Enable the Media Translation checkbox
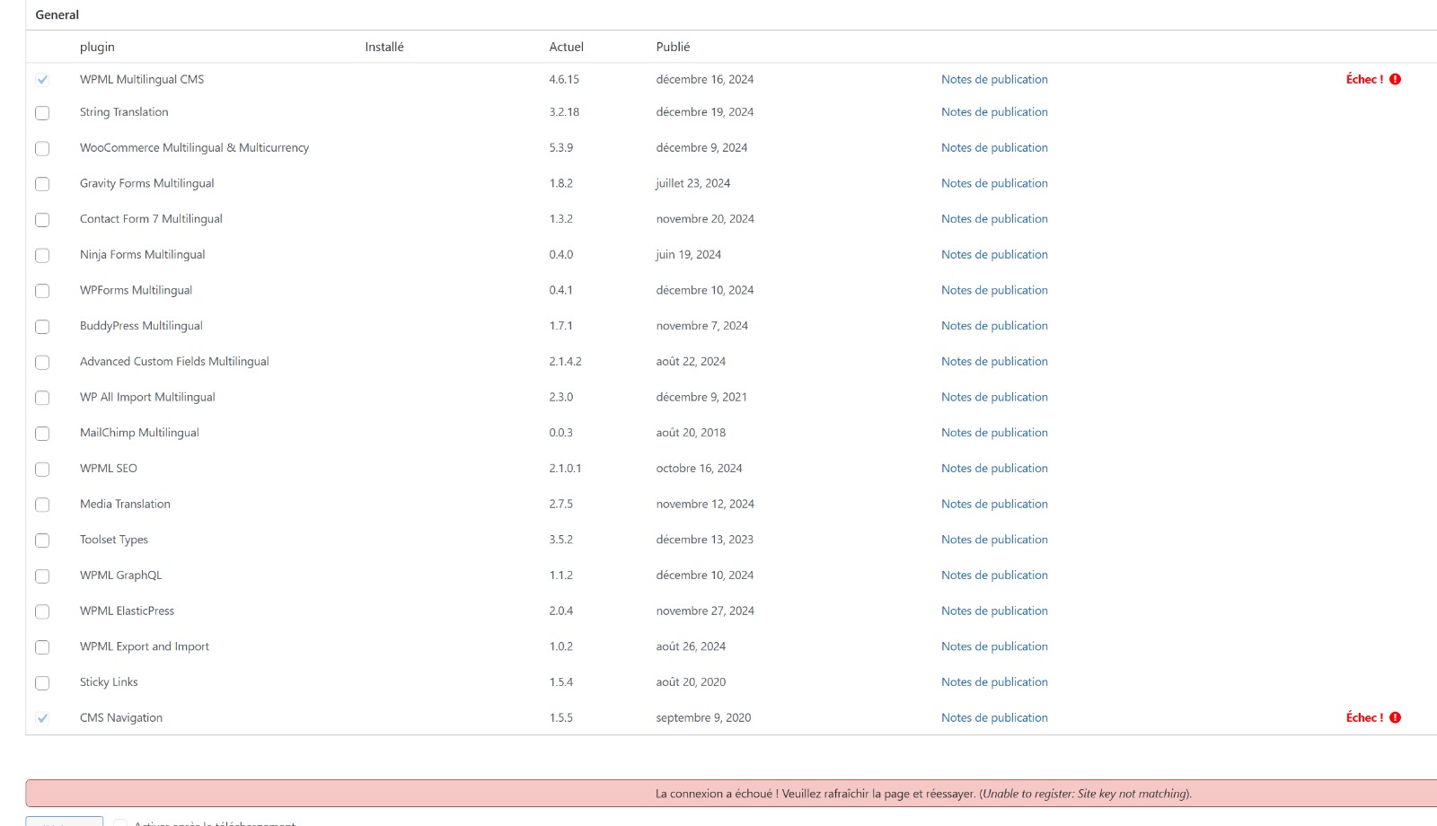Viewport: 1437px width, 826px height. tap(42, 505)
